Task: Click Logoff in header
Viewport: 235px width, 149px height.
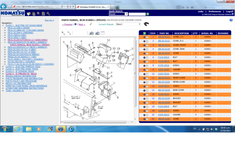Action: click(x=230, y=11)
